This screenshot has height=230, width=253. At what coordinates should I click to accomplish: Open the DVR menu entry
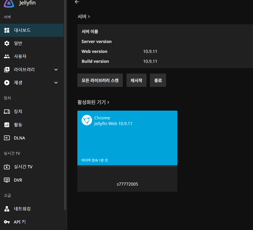tap(32, 180)
